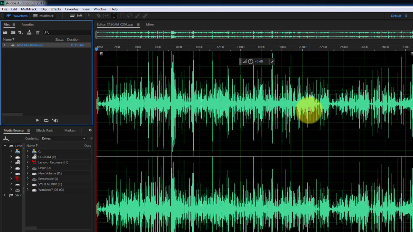Pin the volume HUD overlay
The width and height of the screenshot is (413, 232).
(272, 62)
